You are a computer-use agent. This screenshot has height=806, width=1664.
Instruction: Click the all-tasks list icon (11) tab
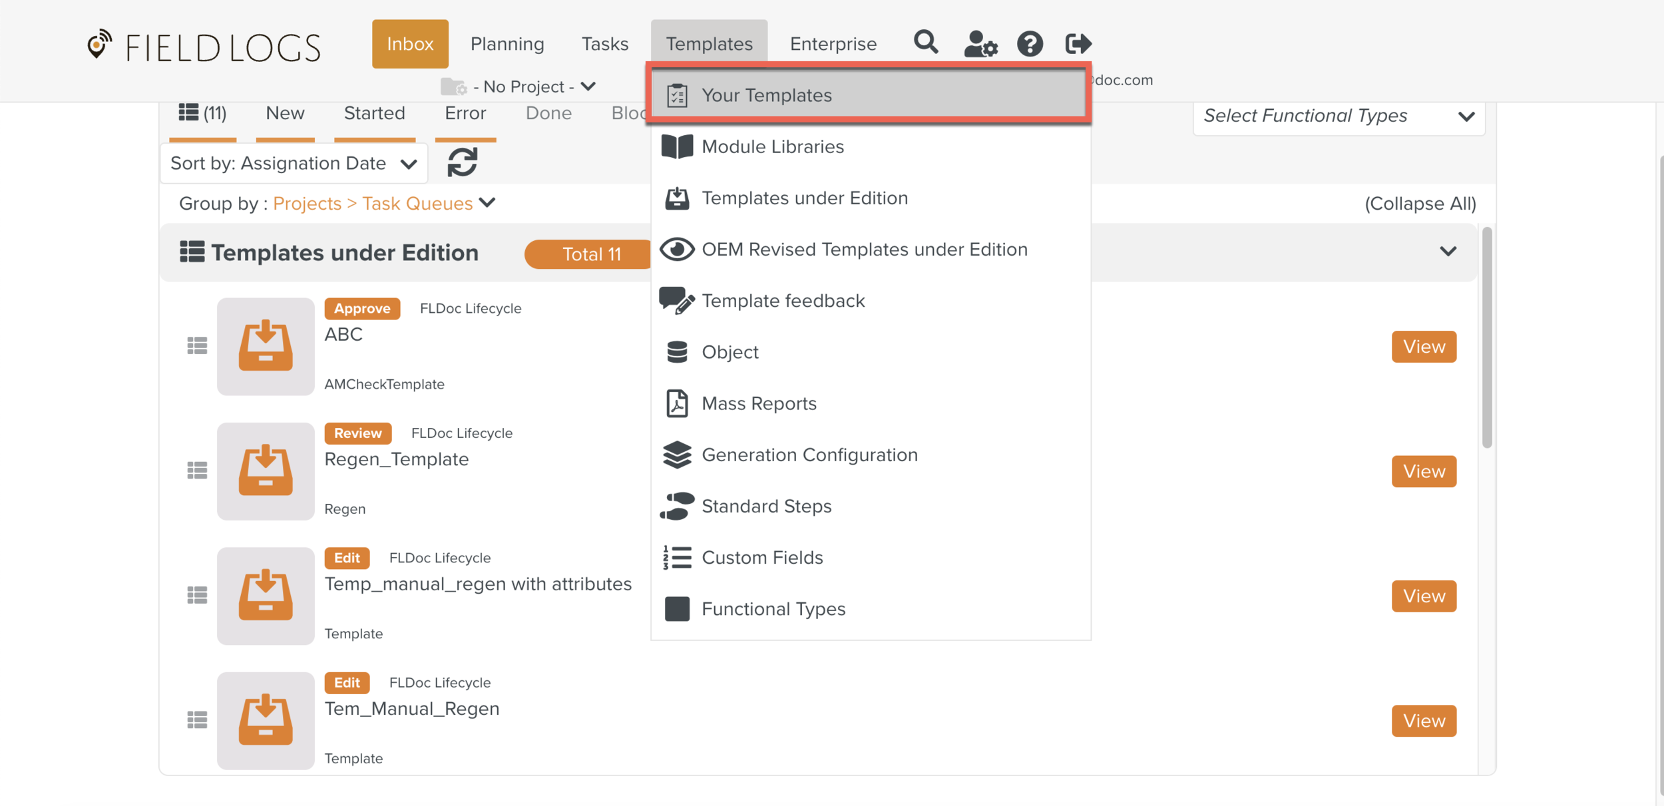tap(202, 113)
